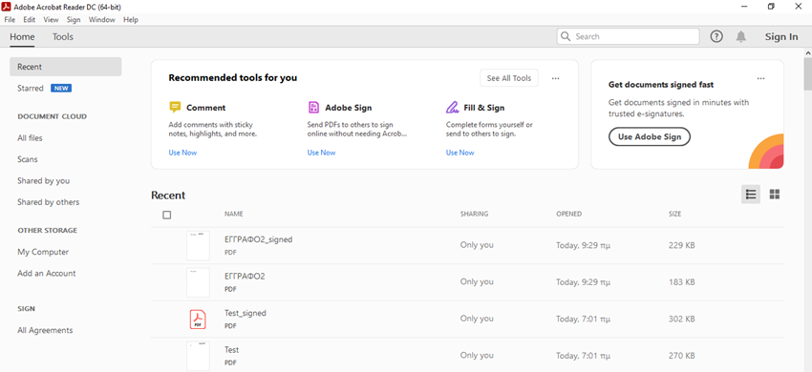Screen dimensions: 812x372
Task: Open the Sign menu
Action: tap(74, 20)
